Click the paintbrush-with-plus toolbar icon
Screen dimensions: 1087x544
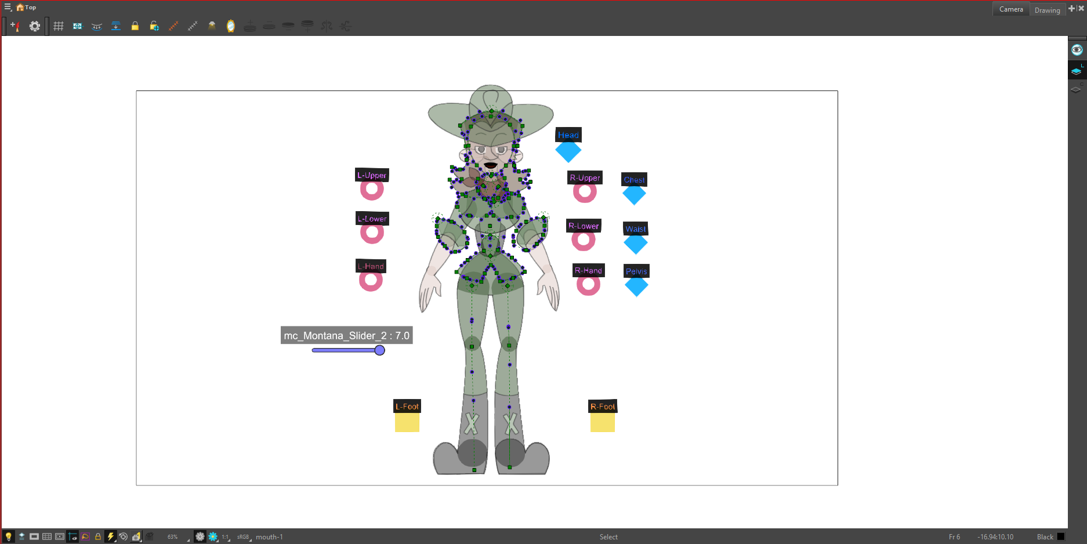click(x=15, y=26)
